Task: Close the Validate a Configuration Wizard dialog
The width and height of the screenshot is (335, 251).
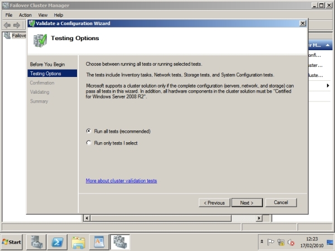Action: [303, 23]
